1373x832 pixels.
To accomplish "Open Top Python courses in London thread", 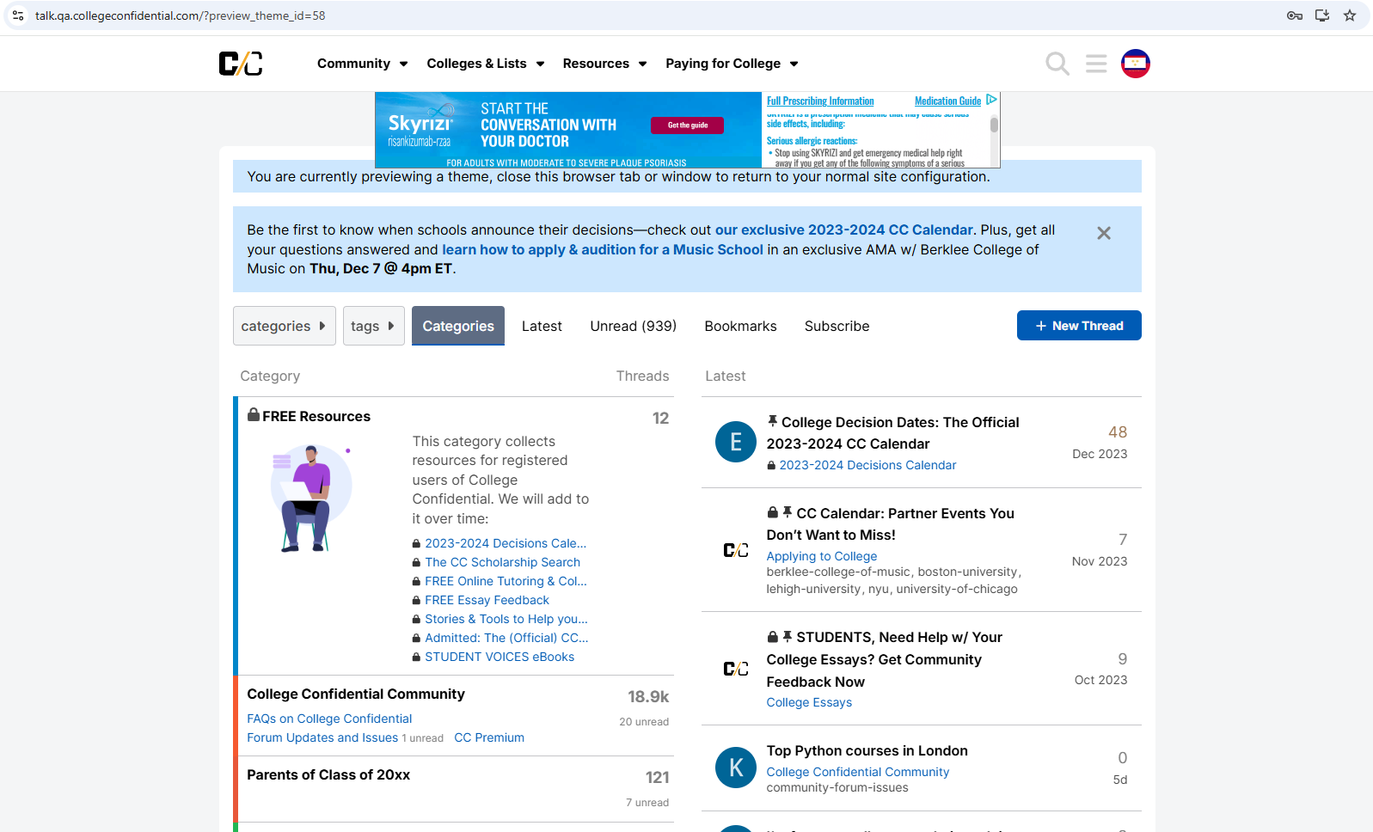I will [x=867, y=750].
